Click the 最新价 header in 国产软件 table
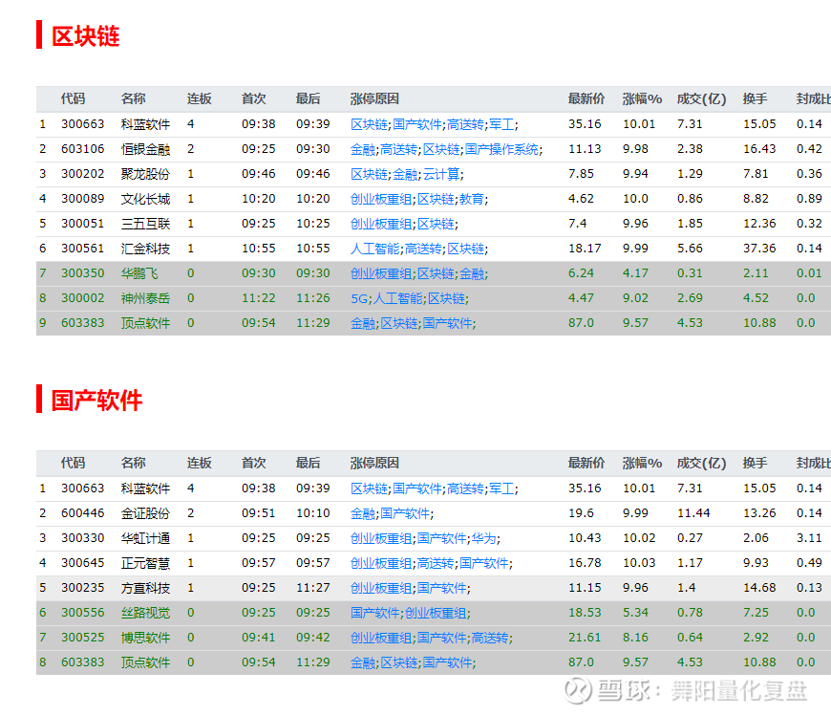 586,464
